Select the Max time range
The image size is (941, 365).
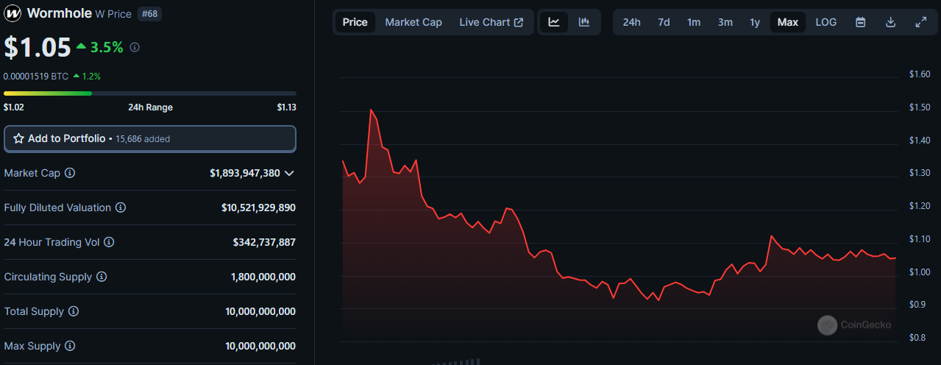point(787,22)
